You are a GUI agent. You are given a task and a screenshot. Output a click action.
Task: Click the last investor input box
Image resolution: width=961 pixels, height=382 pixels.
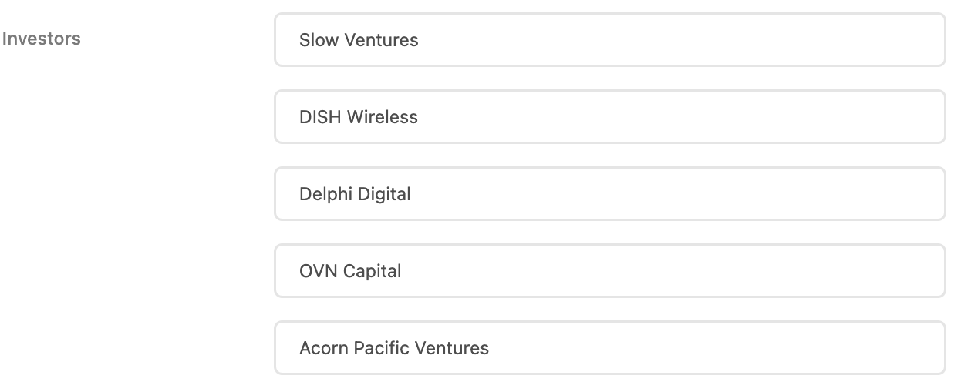pyautogui.click(x=609, y=348)
